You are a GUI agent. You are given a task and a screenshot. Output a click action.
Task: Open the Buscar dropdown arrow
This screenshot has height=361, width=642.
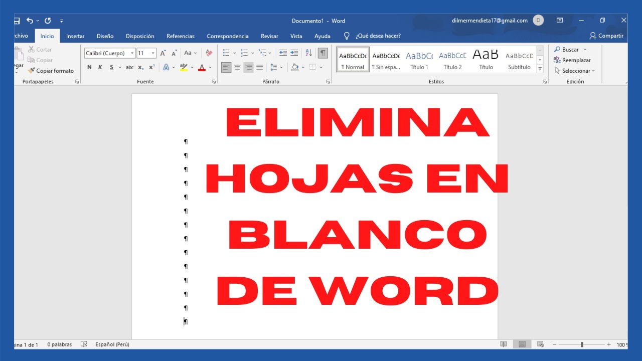click(x=585, y=50)
